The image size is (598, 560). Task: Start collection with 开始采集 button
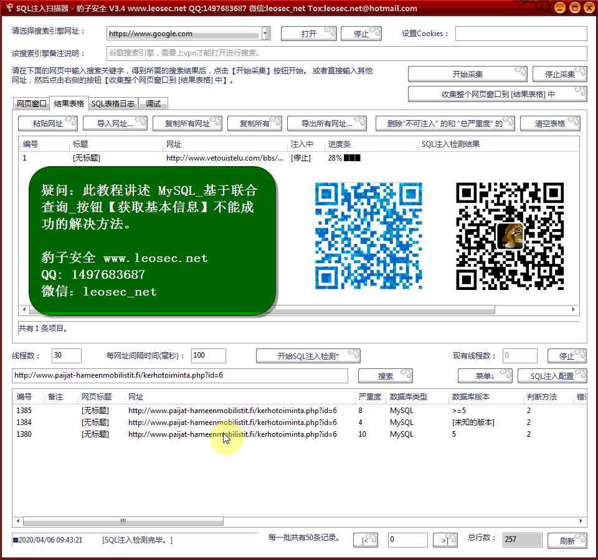point(468,74)
